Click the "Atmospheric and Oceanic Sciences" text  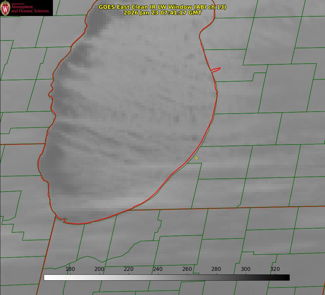click(30, 9)
